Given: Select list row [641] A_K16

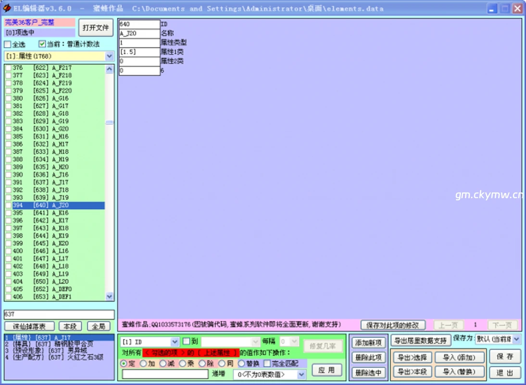Looking at the screenshot, I should click(58, 213).
